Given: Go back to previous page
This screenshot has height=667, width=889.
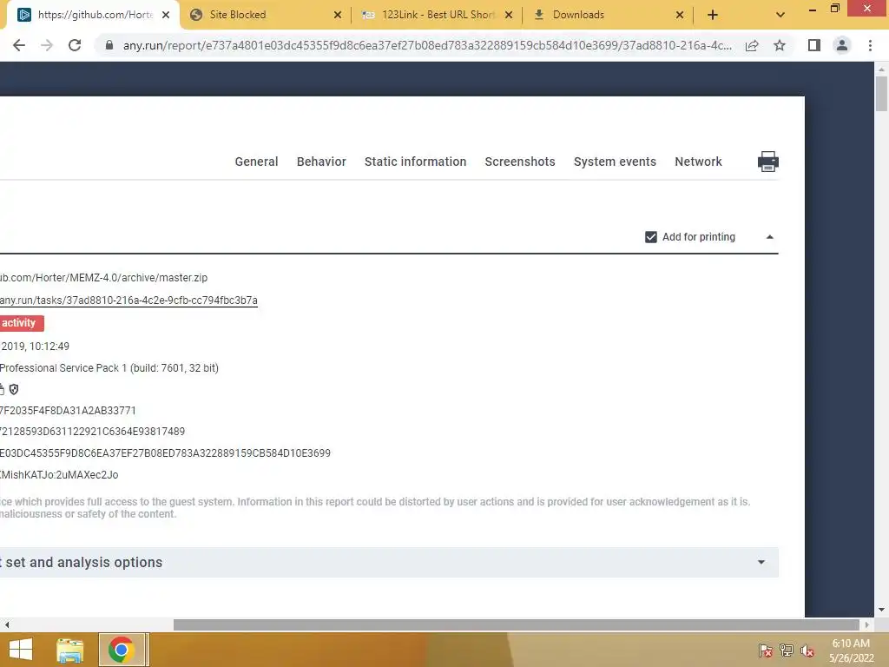Looking at the screenshot, I should coord(19,45).
